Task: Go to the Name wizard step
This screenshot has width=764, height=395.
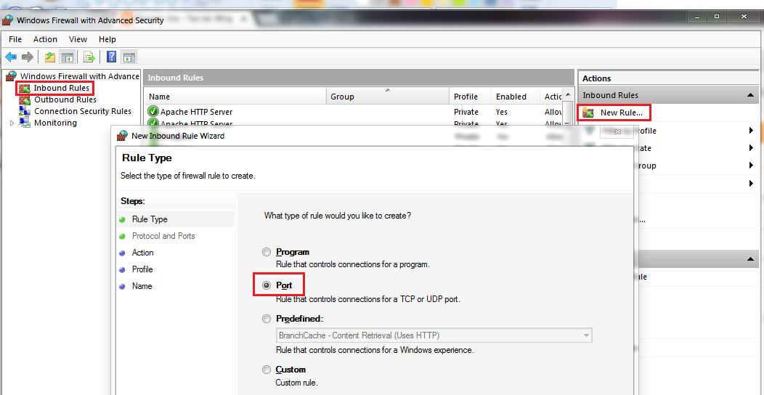Action: point(142,286)
